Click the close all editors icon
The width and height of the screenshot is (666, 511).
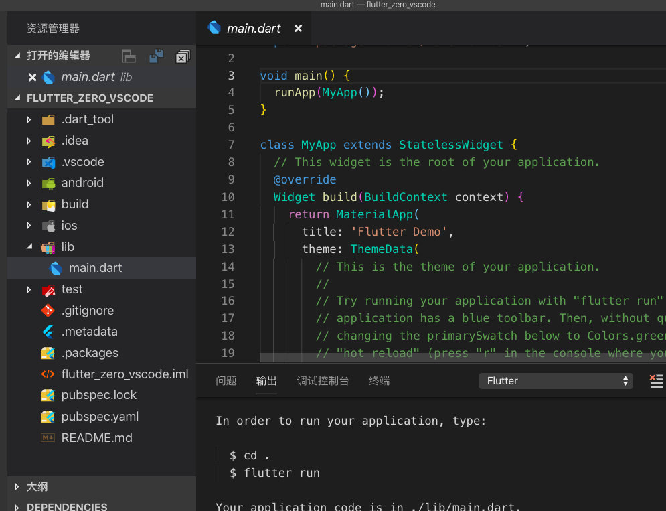[x=183, y=56]
